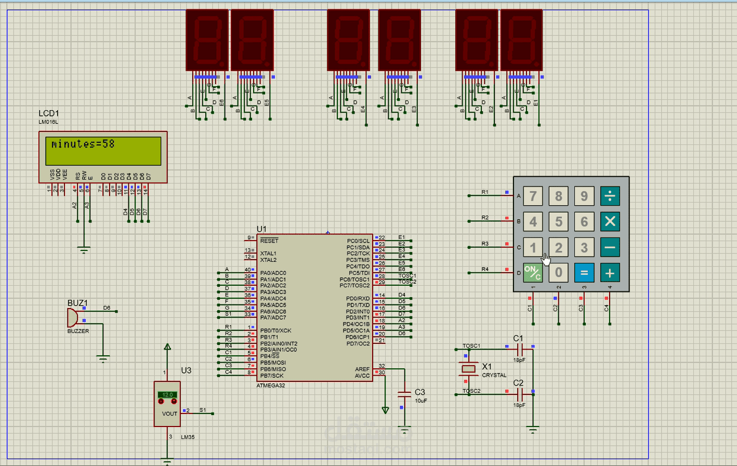Click the divide key on keypad
This screenshot has width=737, height=466.
point(610,196)
